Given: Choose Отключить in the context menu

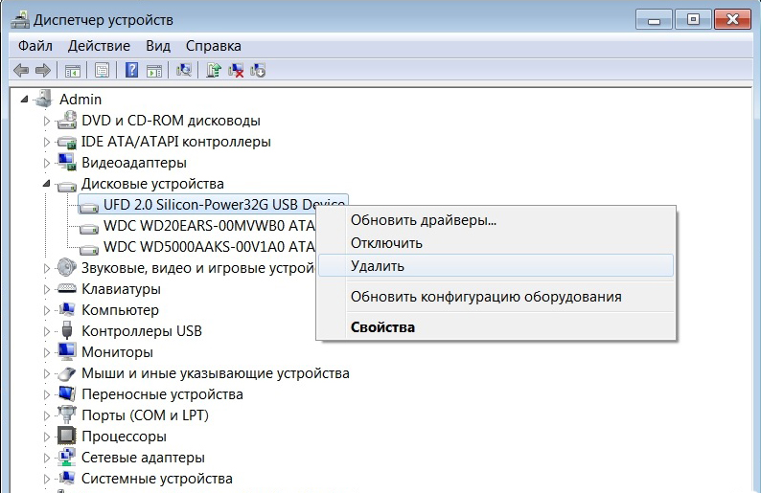Looking at the screenshot, I should [x=496, y=243].
